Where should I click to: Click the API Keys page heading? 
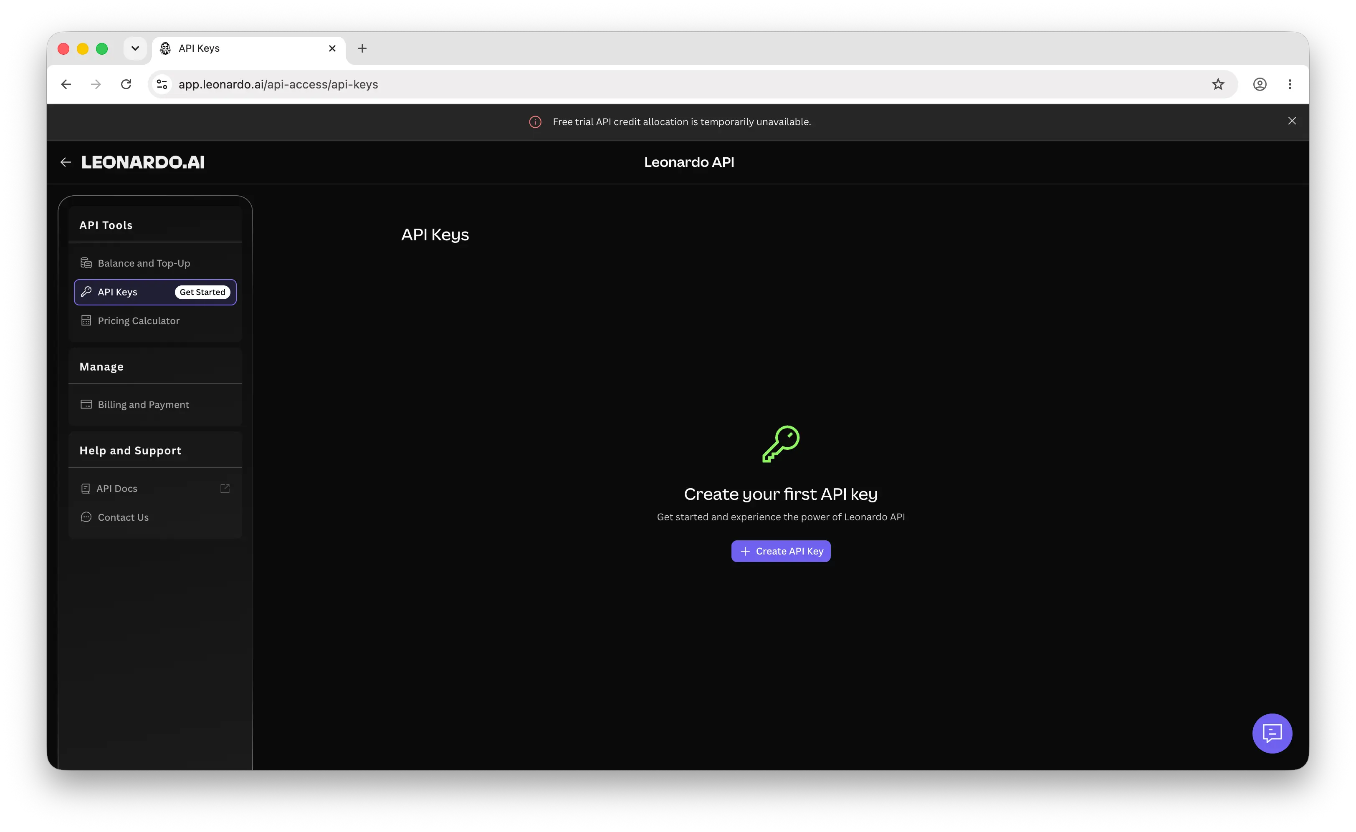pos(435,234)
